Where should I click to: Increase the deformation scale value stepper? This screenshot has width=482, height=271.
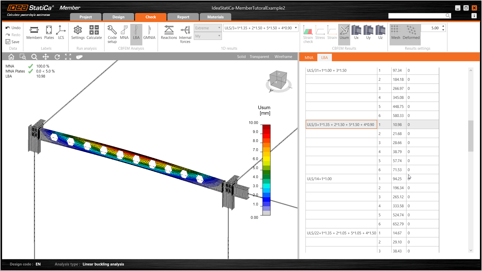point(443,26)
